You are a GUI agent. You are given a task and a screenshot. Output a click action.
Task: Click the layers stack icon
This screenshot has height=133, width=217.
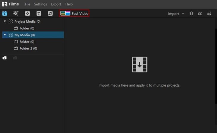point(191,14)
